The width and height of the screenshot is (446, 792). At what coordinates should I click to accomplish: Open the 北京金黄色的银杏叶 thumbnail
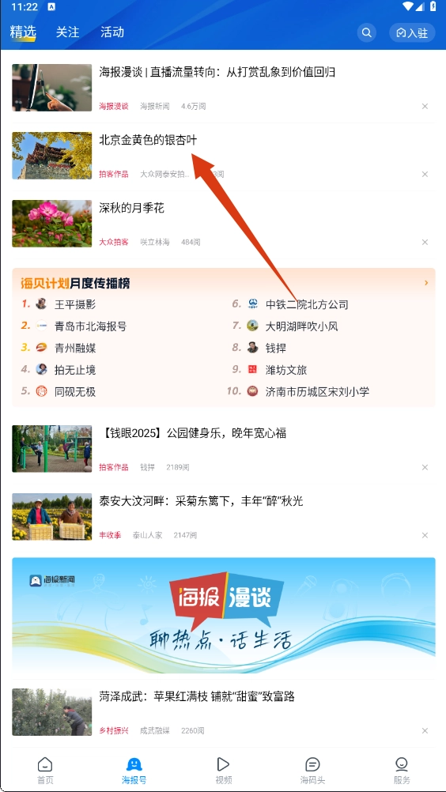click(x=52, y=156)
